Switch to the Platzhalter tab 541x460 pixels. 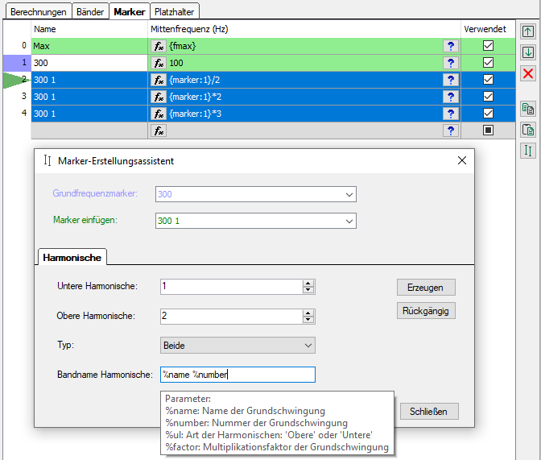click(174, 12)
